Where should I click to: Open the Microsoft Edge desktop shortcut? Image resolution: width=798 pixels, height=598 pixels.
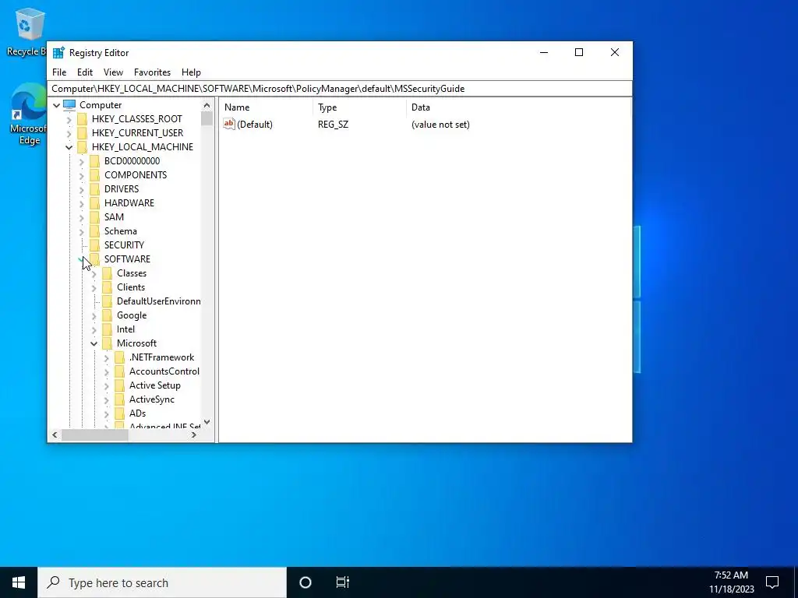(x=28, y=114)
